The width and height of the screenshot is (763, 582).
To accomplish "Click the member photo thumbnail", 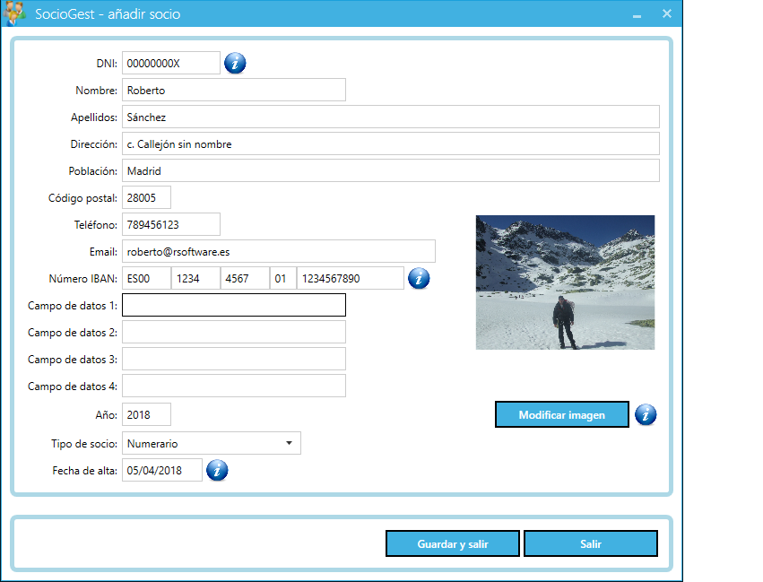I will pos(566,282).
